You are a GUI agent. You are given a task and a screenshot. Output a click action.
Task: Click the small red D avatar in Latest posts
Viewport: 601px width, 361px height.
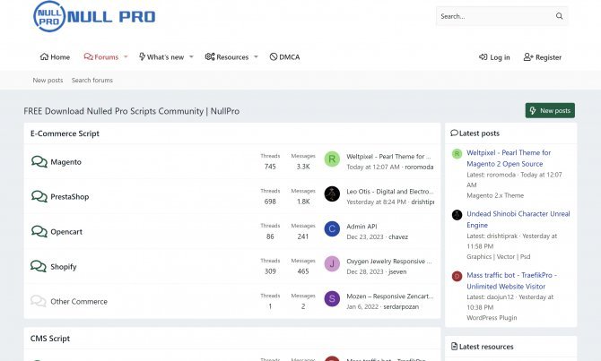457,276
